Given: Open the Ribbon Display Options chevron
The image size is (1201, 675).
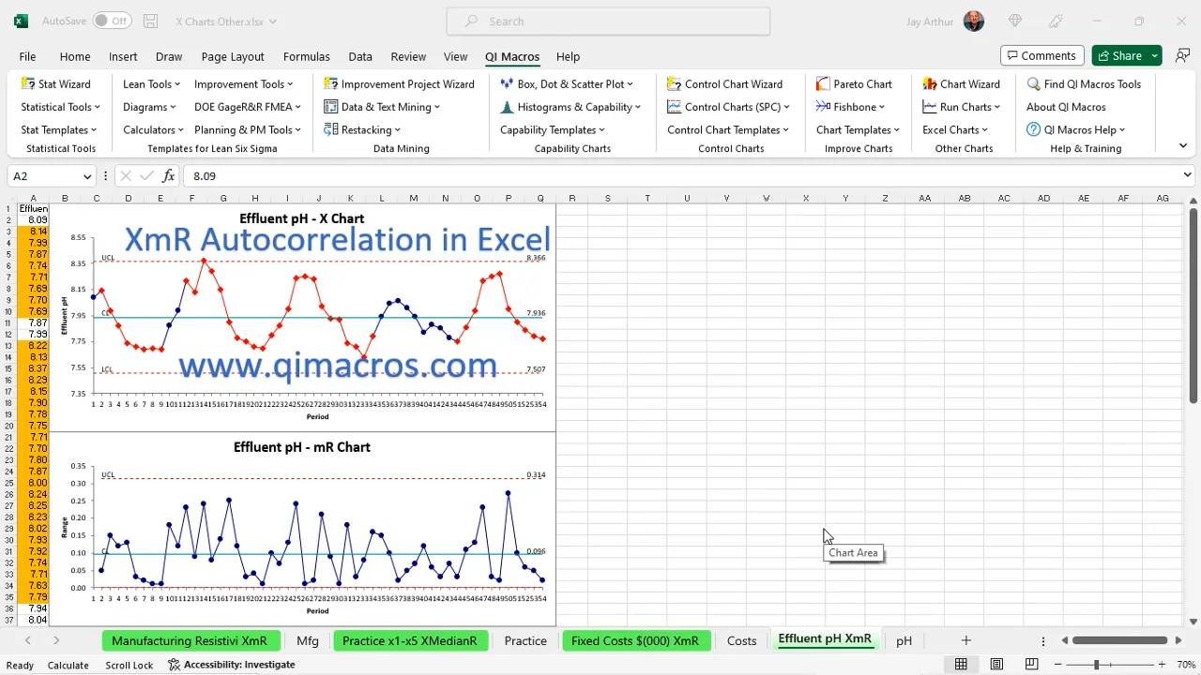Looking at the screenshot, I should 1182,145.
